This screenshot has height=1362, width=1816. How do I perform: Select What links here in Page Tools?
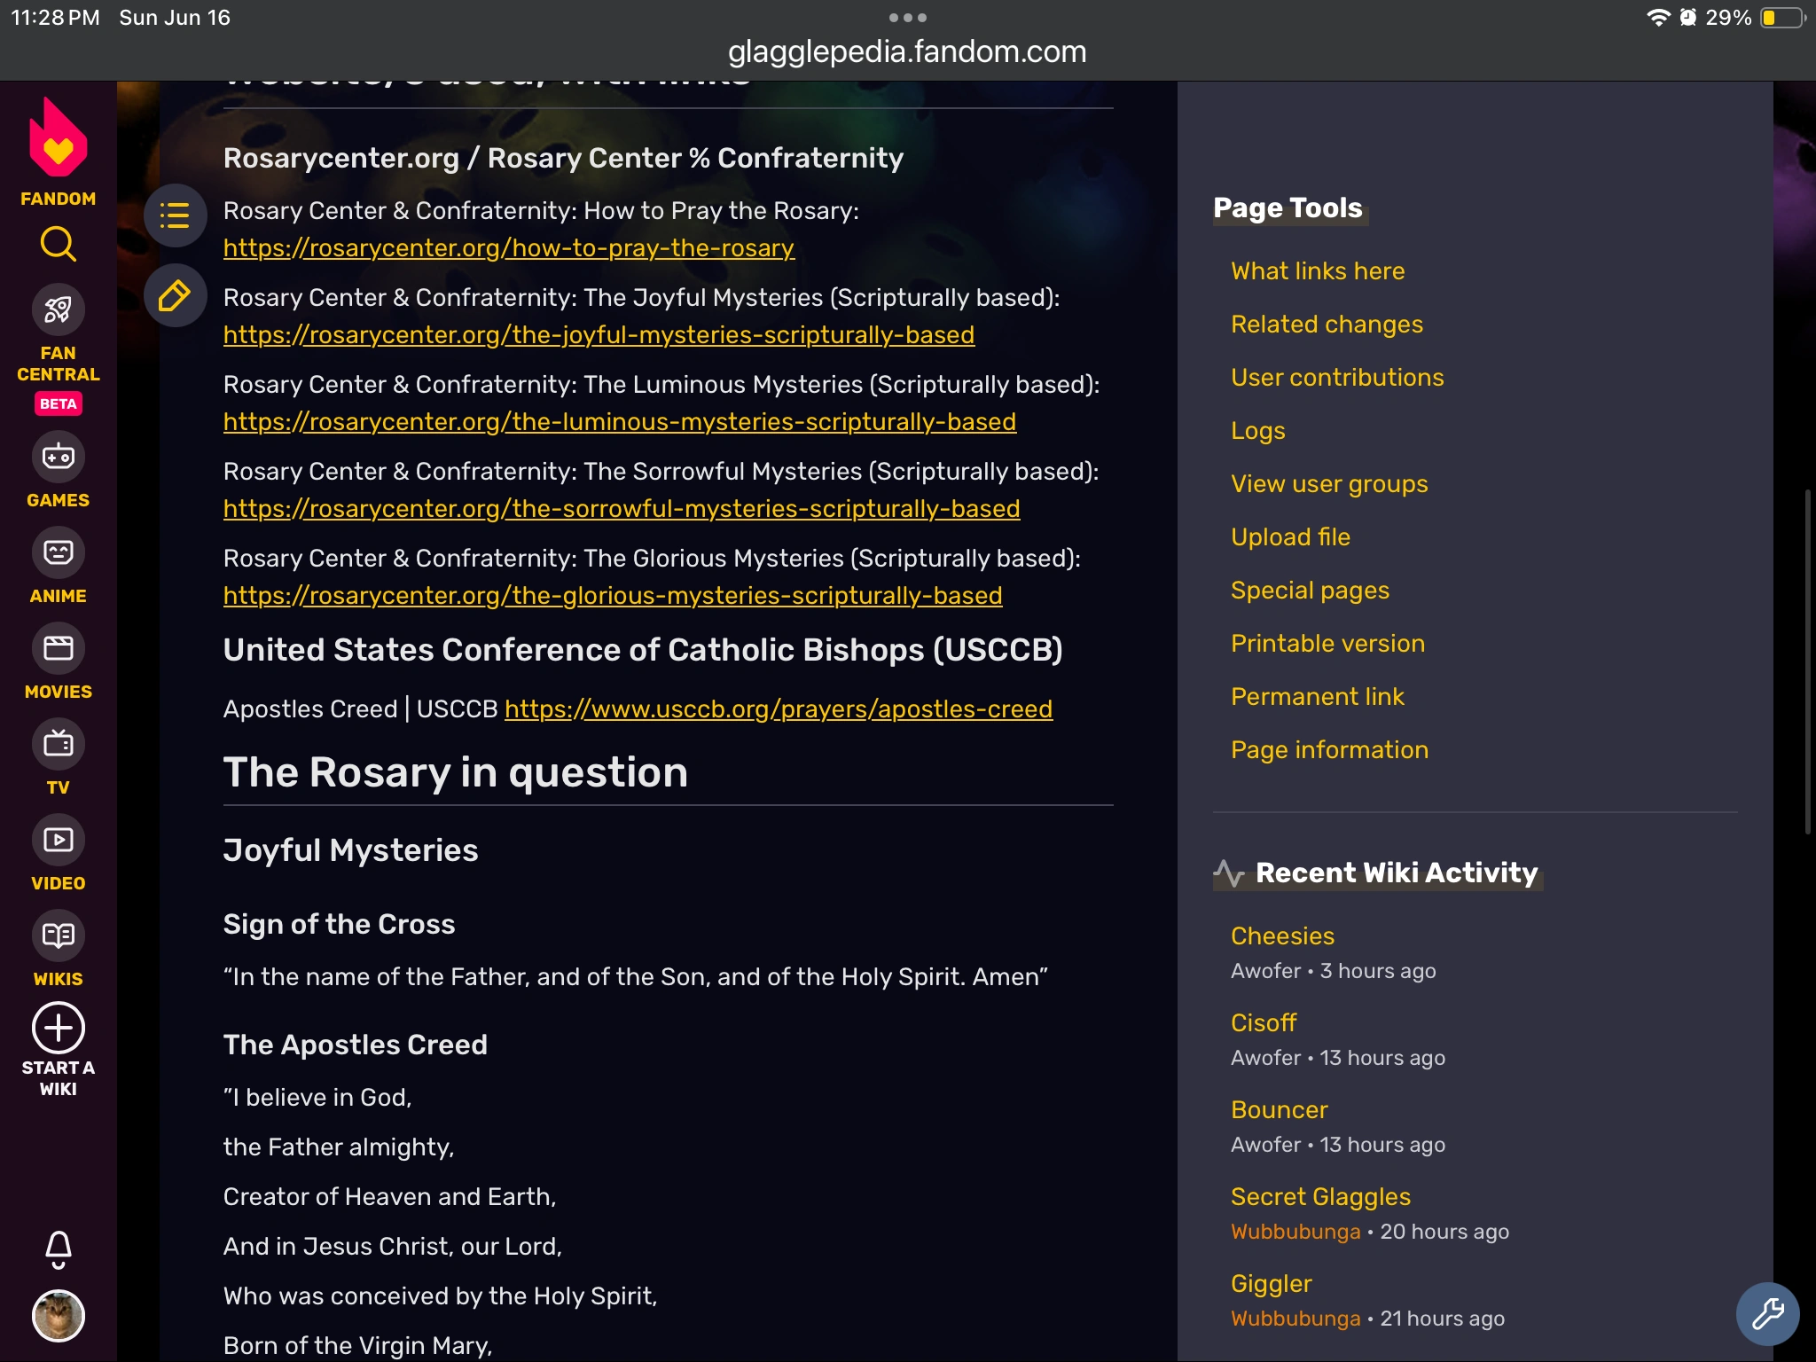point(1317,271)
